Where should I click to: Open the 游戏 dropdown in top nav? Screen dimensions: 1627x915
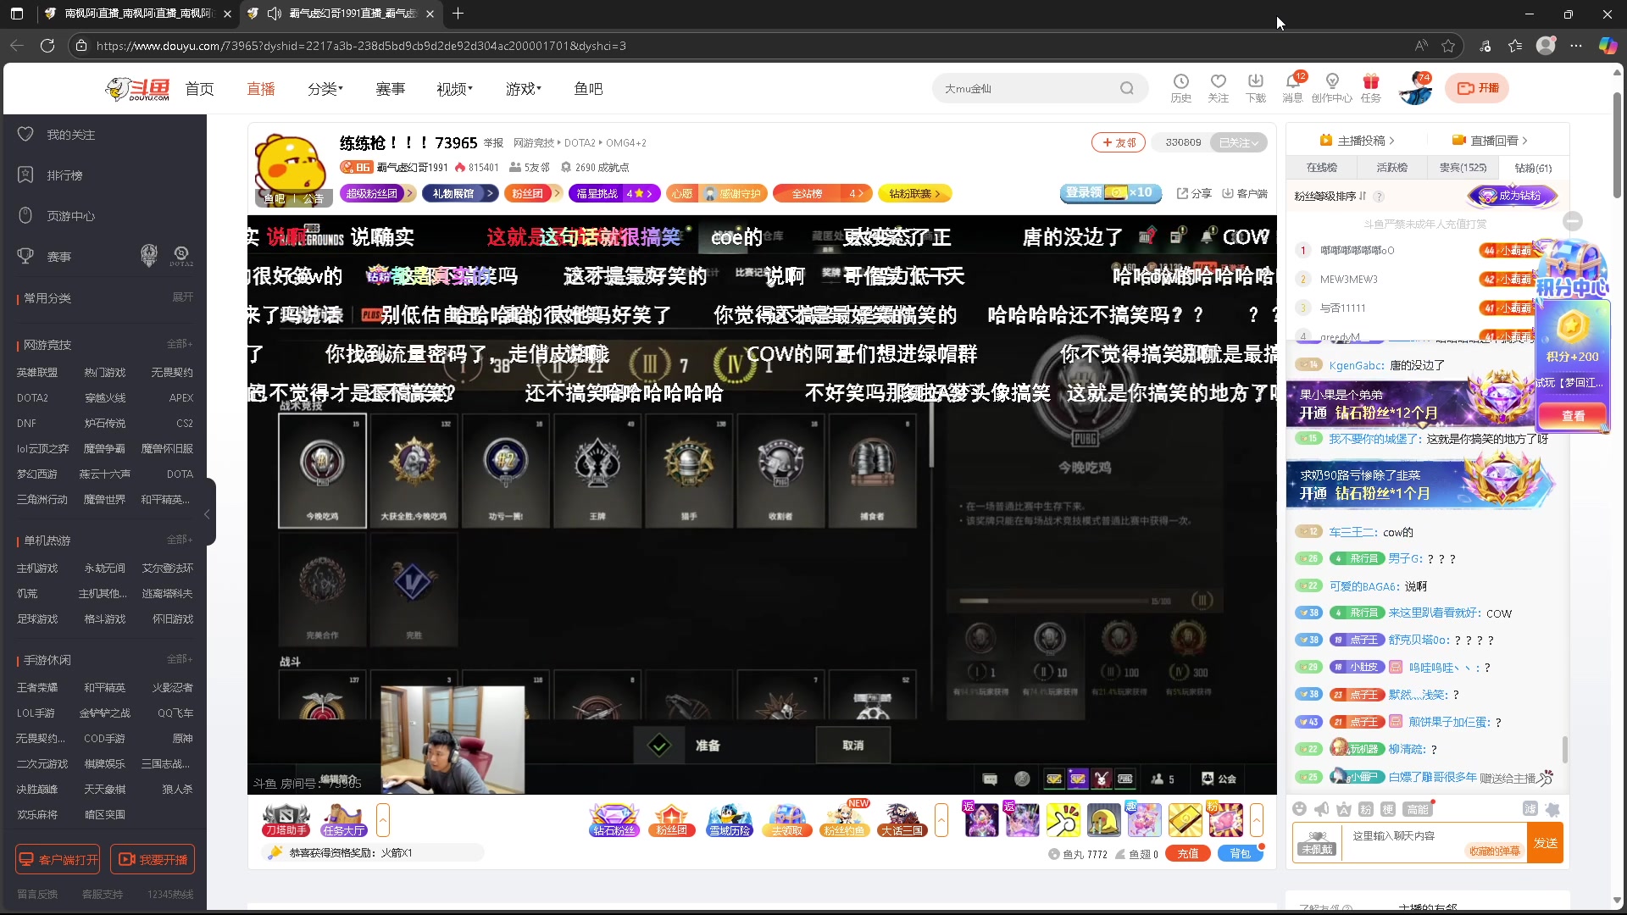point(524,89)
